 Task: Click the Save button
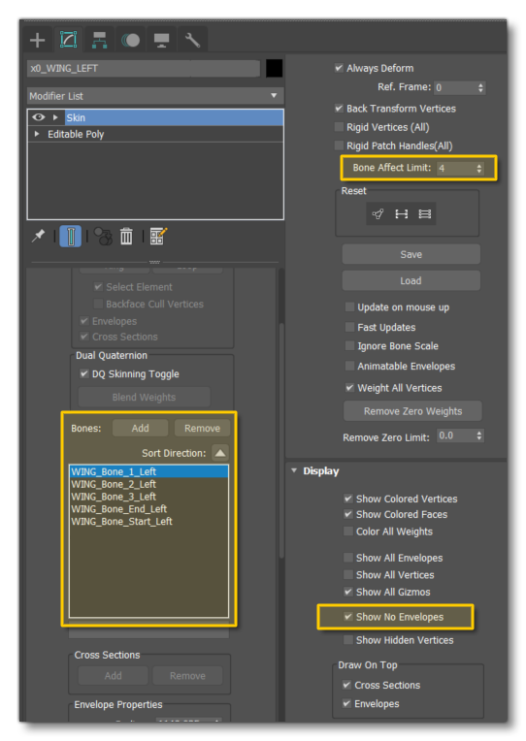[x=411, y=254]
